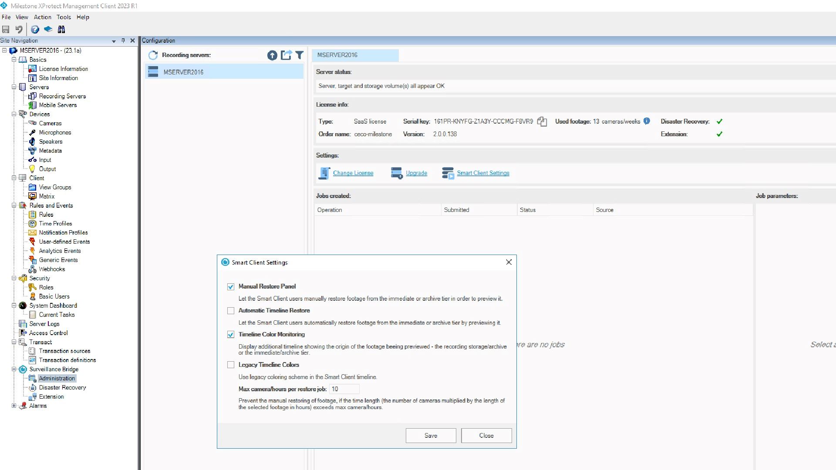Viewport: 836px width, 470px height.
Task: Click the Used footage info icon
Action: coord(647,121)
